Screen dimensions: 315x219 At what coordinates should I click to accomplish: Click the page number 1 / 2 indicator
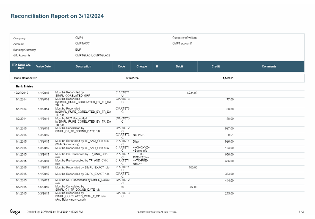(x=301, y=212)
